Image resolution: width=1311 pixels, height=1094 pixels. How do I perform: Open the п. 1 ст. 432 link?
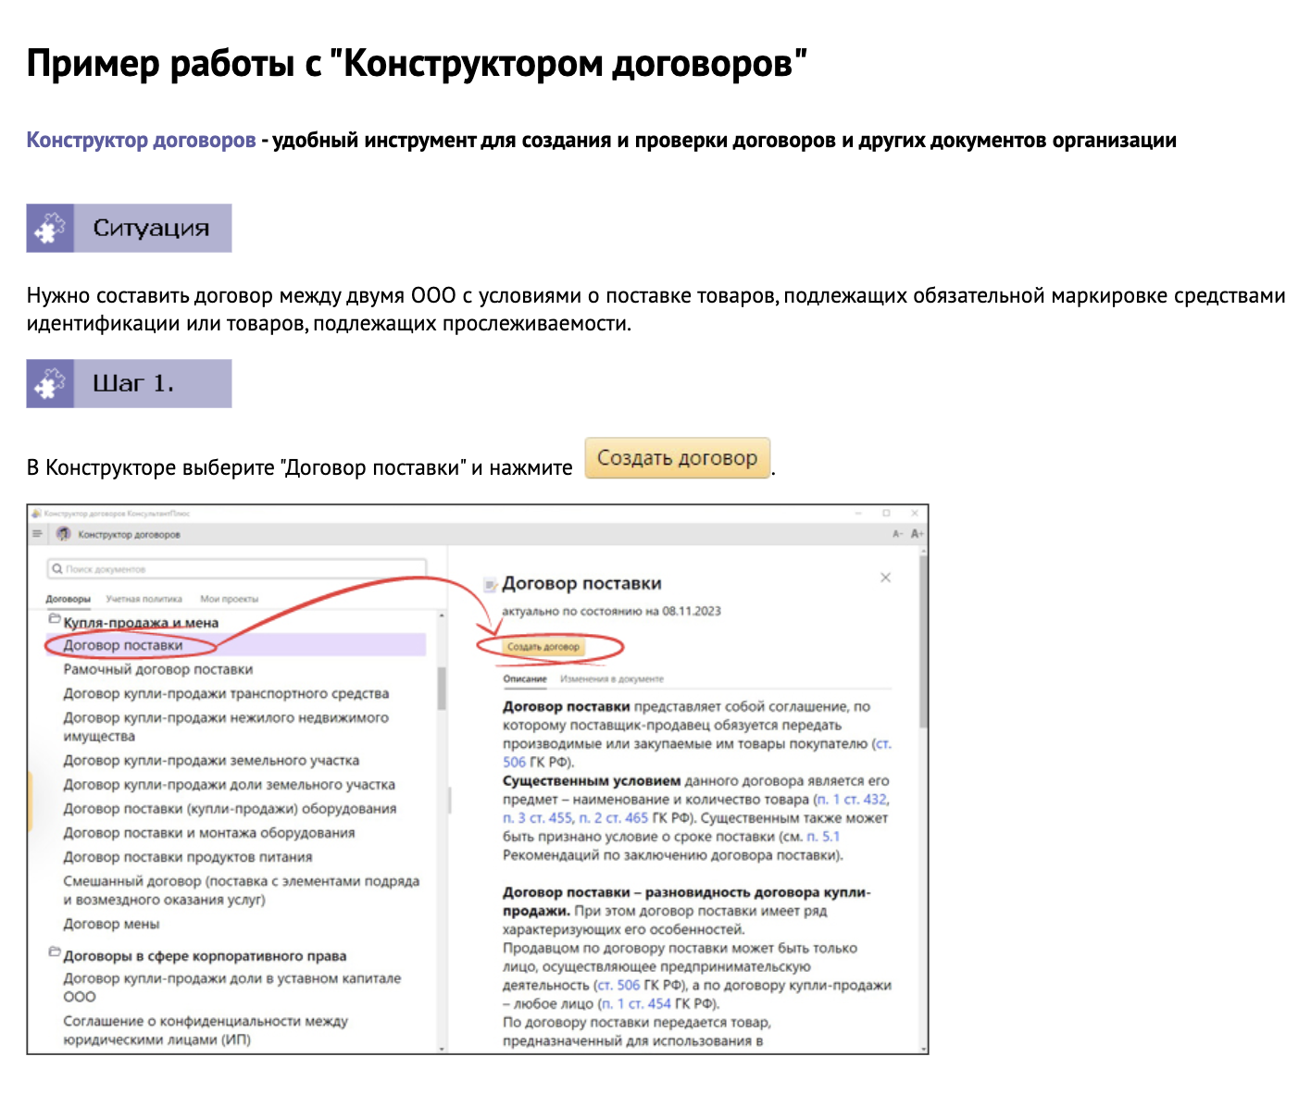coord(852,799)
